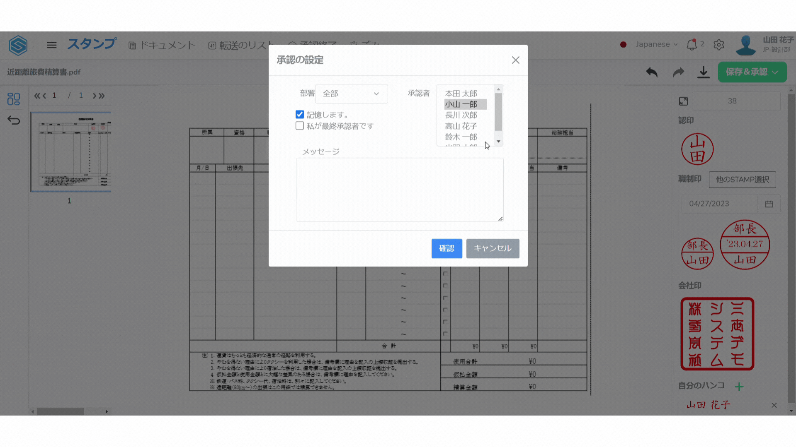The height and width of the screenshot is (447, 796).
Task: Check 私が最終承認者です checkbox
Action: pos(300,126)
